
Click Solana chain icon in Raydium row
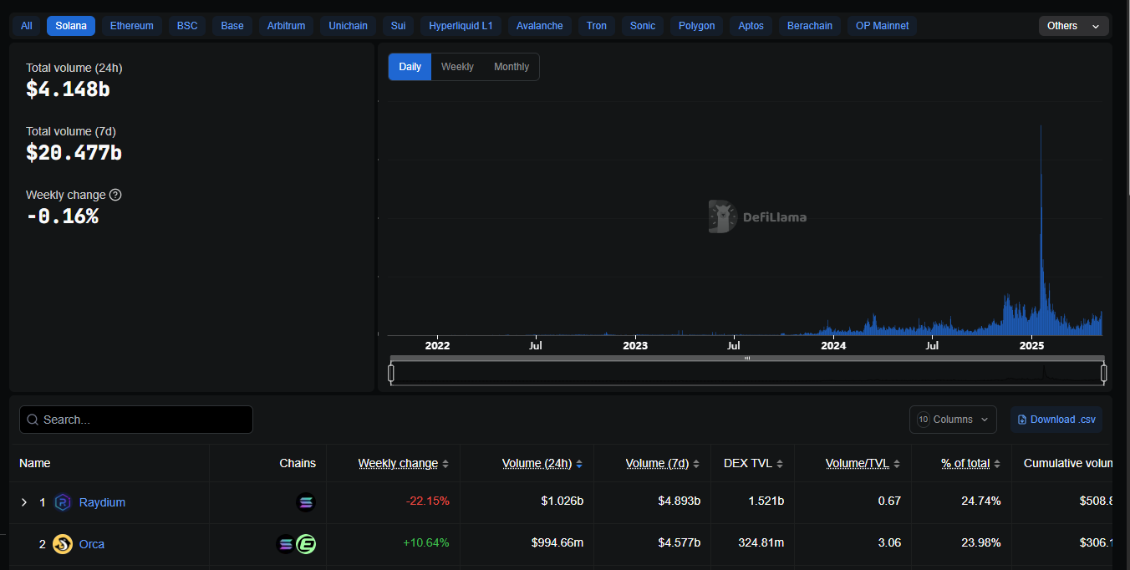point(306,502)
